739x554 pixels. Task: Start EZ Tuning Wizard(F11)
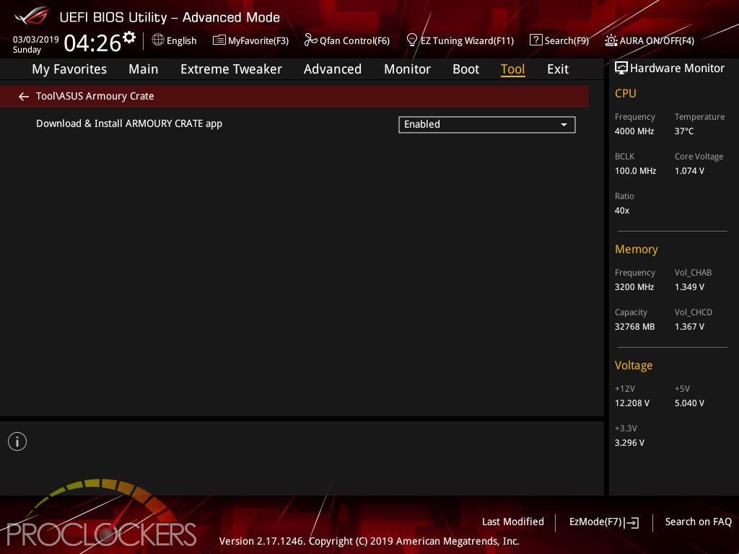467,40
